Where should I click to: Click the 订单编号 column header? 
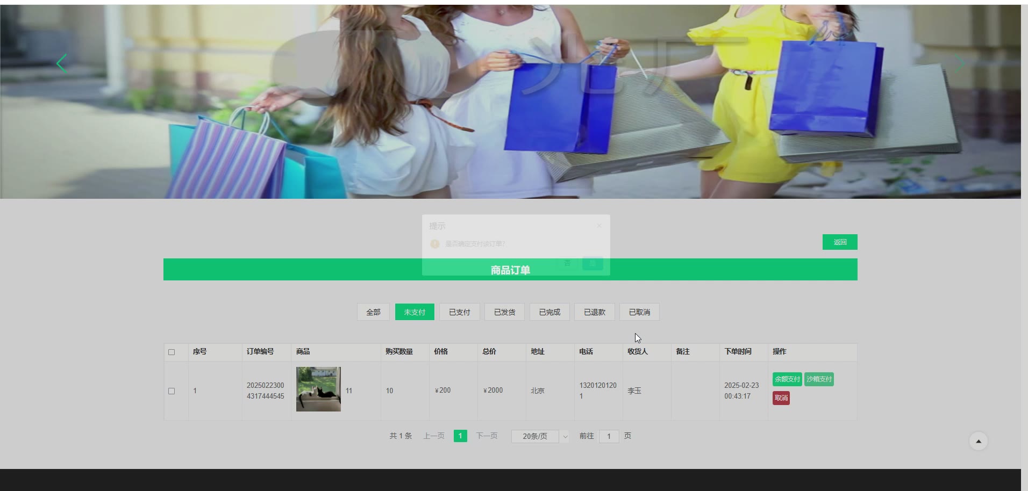(x=260, y=351)
